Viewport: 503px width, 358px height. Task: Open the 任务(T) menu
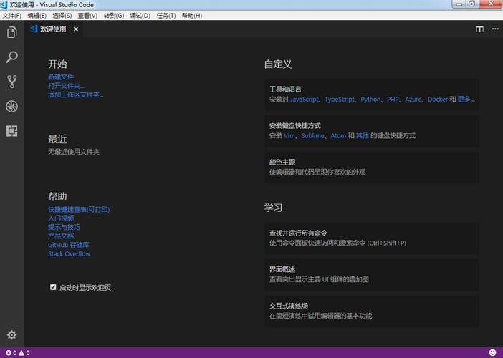166,16
